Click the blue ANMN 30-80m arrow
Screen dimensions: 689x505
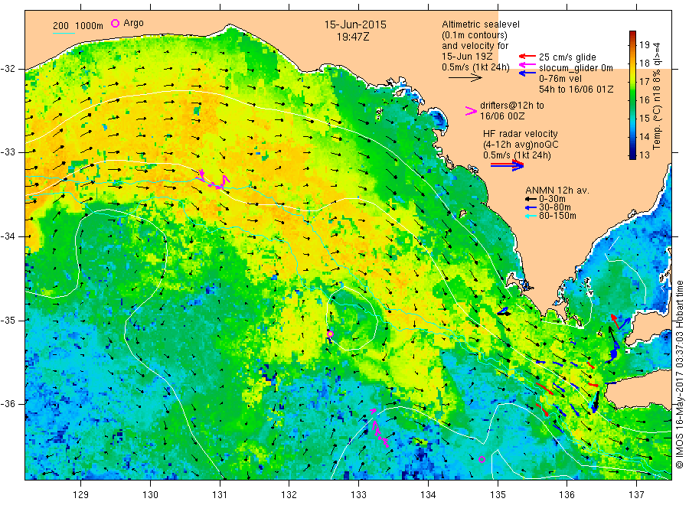point(531,207)
